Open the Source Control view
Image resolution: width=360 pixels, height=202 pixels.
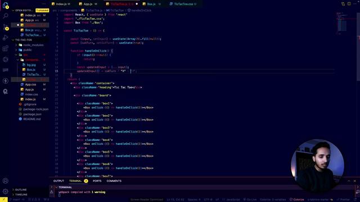pyautogui.click(x=6, y=27)
